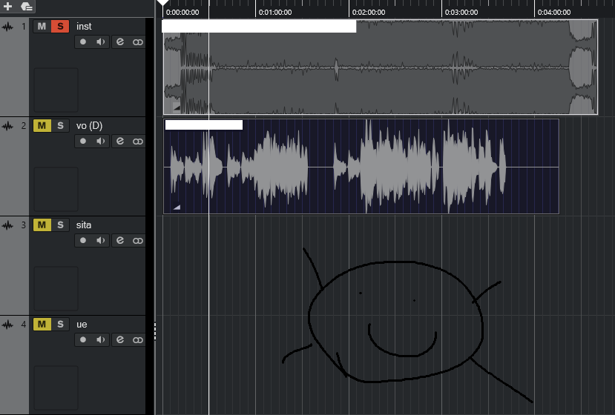Image resolution: width=615 pixels, height=415 pixels.
Task: Unsolo the inst track
Action: pos(60,26)
